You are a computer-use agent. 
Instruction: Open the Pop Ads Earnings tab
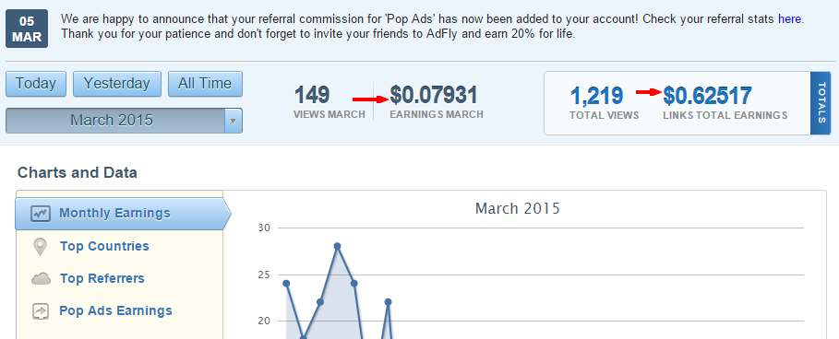(115, 310)
